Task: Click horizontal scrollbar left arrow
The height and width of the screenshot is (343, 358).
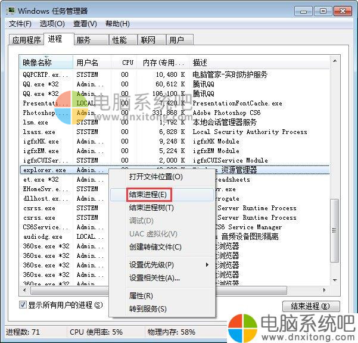Action: point(24,290)
